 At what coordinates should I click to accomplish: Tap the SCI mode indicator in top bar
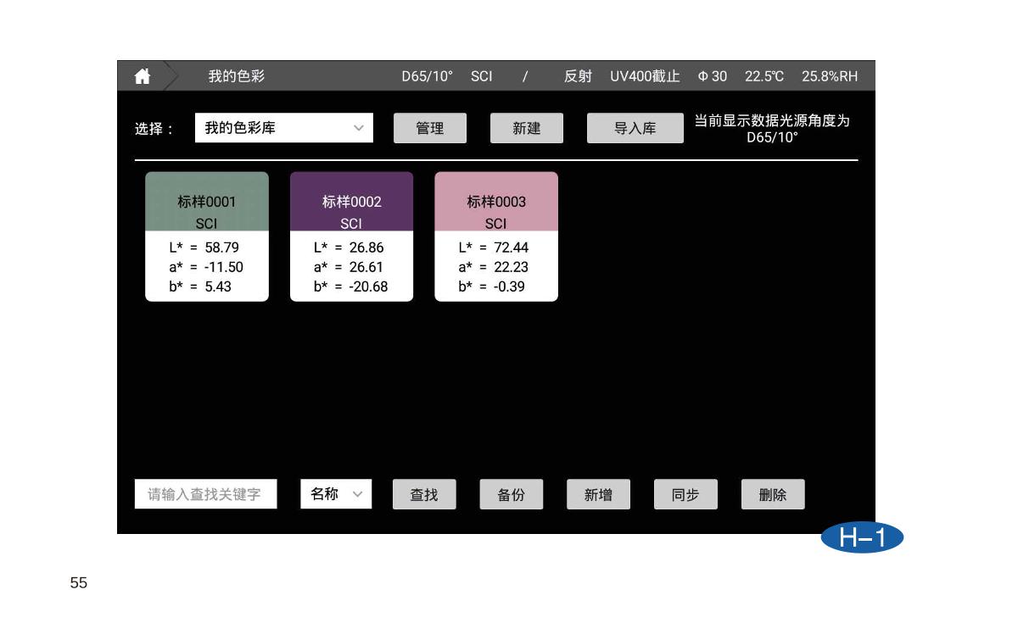click(481, 76)
